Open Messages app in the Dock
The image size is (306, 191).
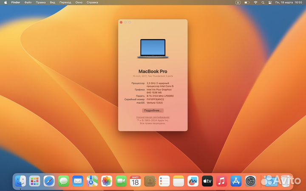[x=64, y=181]
